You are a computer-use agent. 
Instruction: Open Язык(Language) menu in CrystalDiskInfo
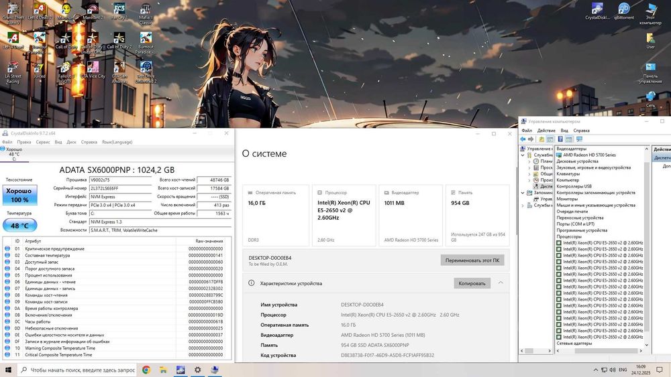coord(117,142)
